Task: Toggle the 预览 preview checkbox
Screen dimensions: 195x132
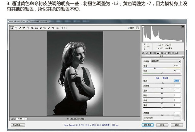Action: click(x=129, y=28)
